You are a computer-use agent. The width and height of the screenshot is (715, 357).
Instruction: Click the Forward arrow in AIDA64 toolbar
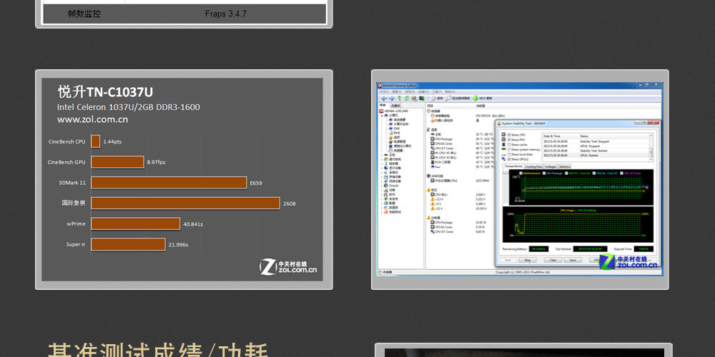[392, 99]
